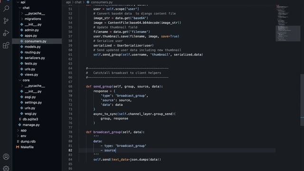Open the Extensions view

(6, 45)
